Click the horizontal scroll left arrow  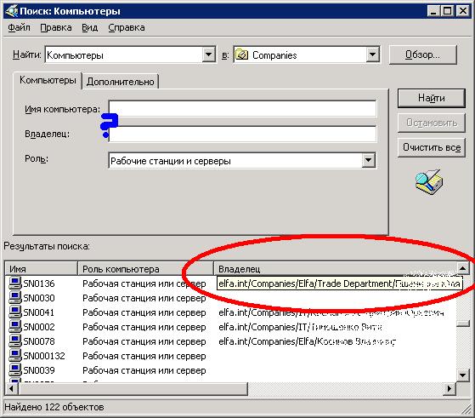point(12,388)
